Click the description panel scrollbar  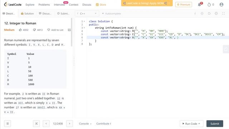point(72,32)
